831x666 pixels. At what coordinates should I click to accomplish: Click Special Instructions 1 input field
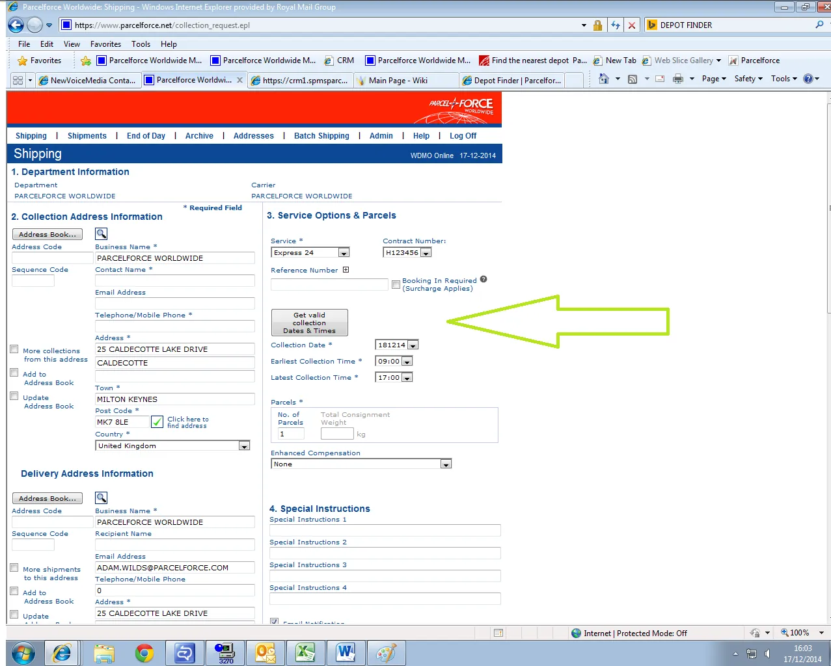coord(385,530)
